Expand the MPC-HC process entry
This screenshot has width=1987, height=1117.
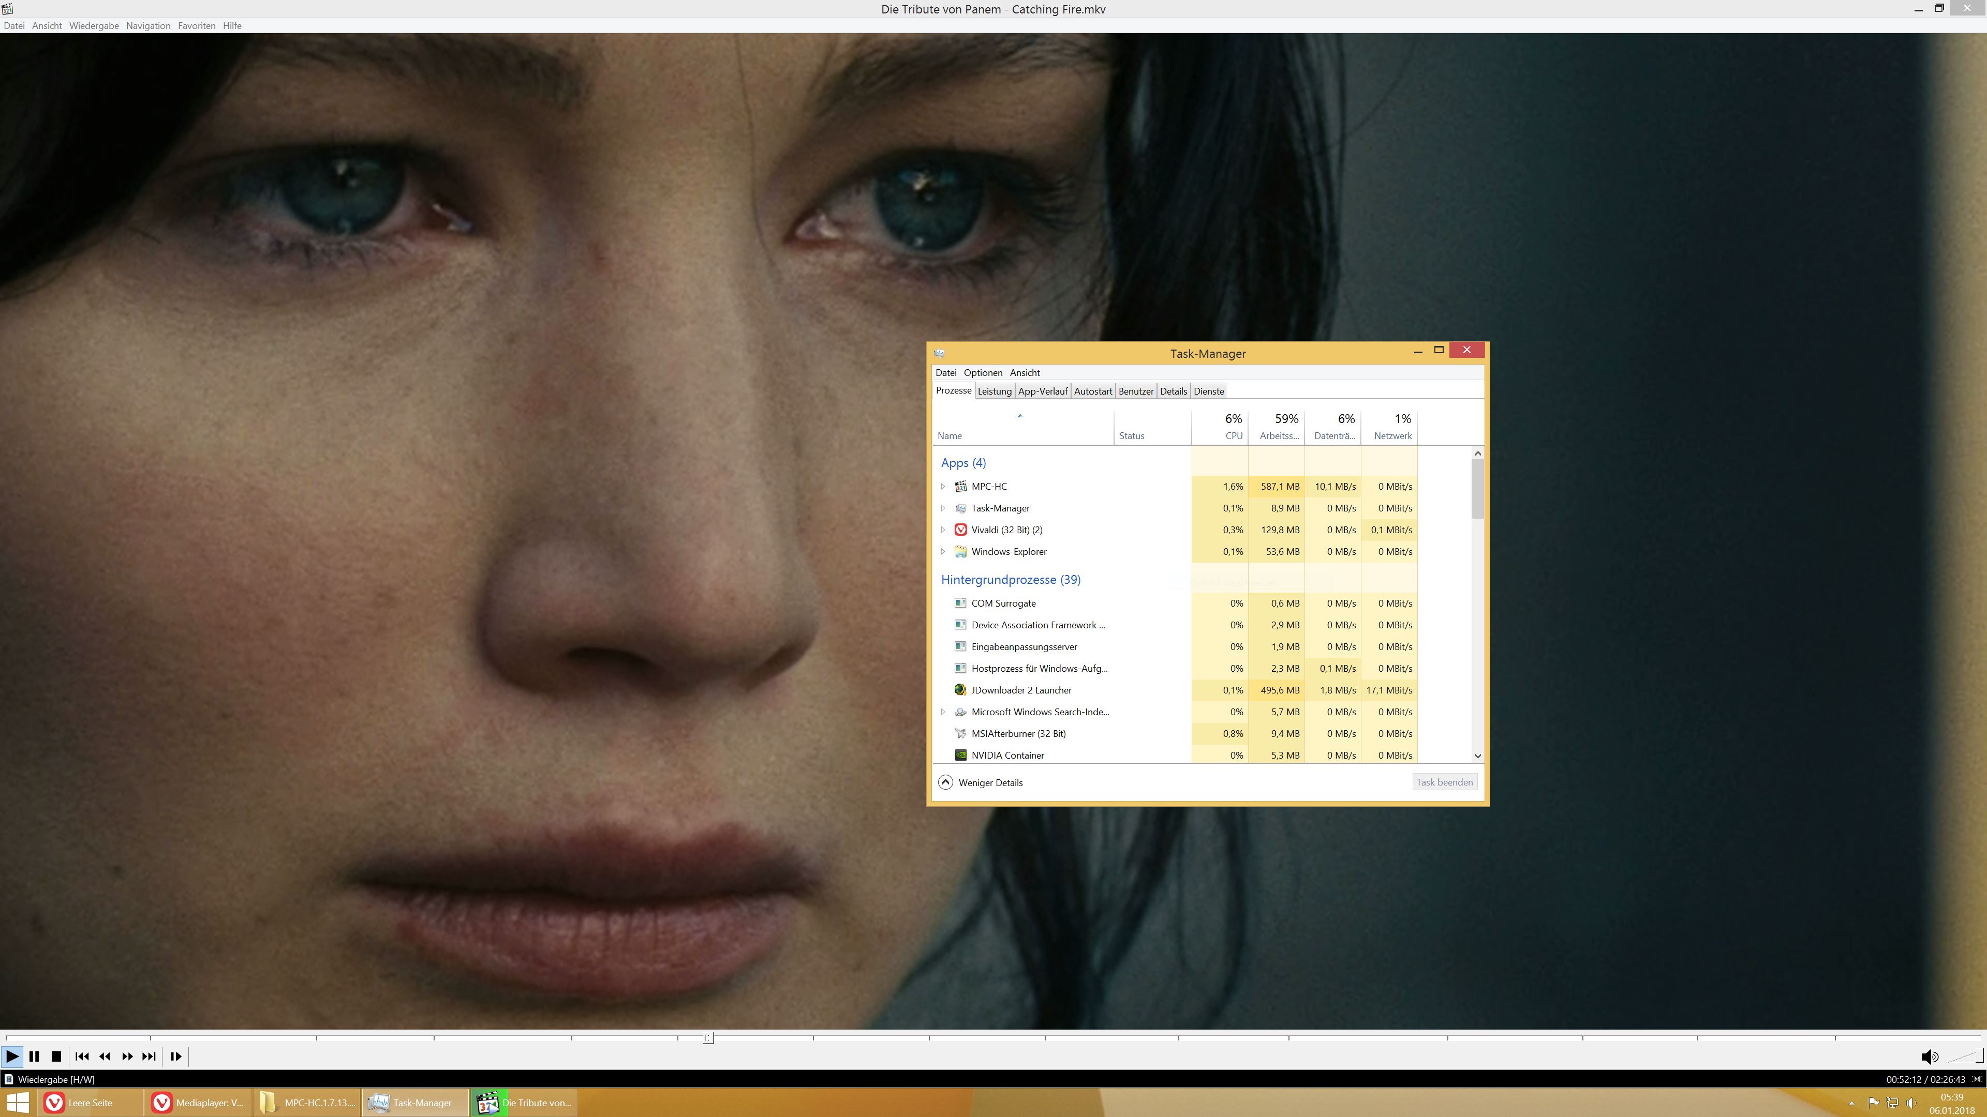point(943,487)
